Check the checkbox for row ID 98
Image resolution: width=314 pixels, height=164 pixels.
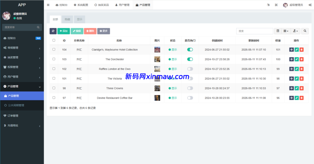(x=54, y=88)
